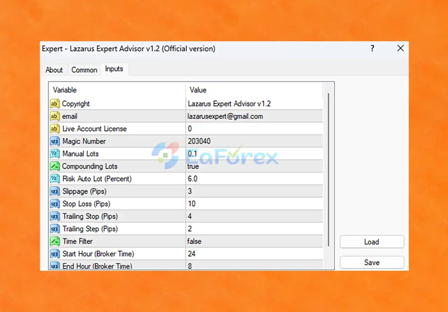Click the Compounding Lots boolean icon

click(x=55, y=166)
